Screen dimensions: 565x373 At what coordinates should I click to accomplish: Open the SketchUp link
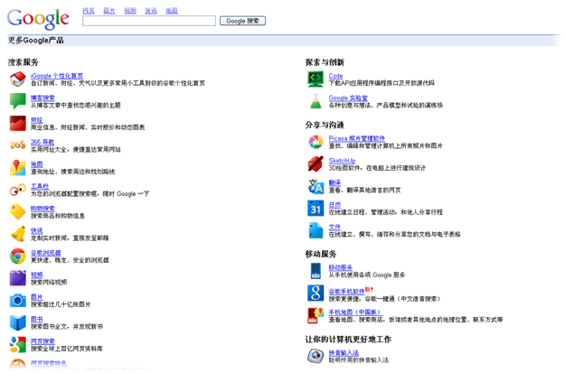342,161
